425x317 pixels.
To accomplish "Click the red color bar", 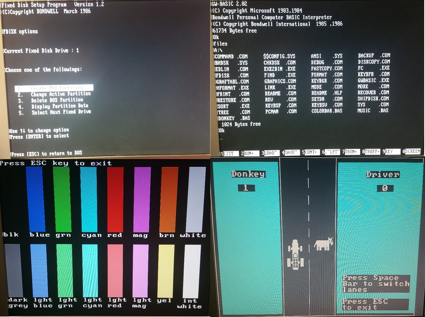I will tap(115, 199).
